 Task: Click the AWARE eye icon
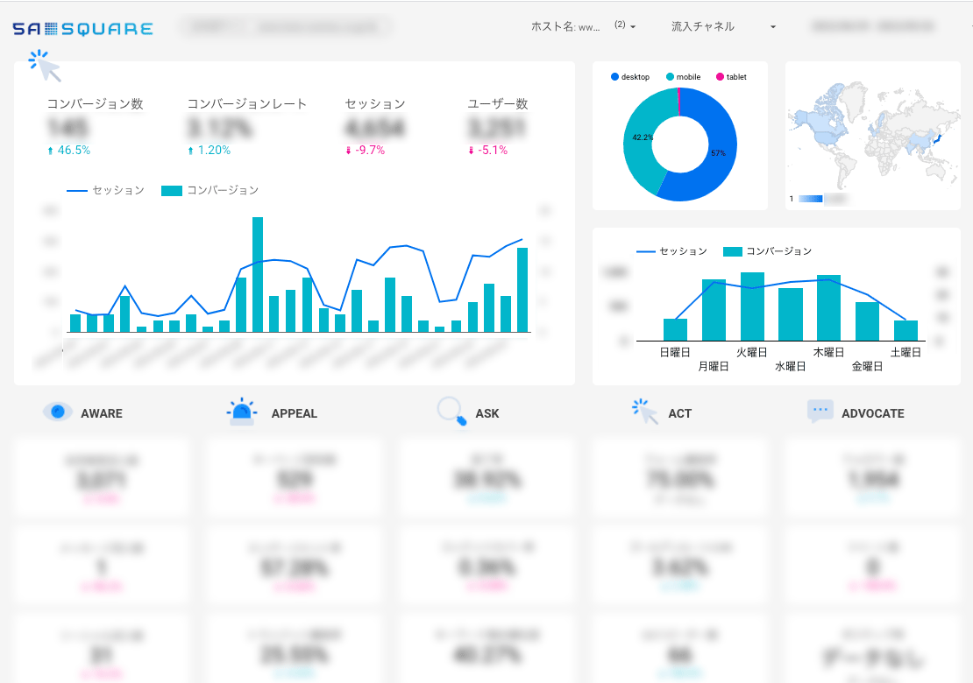click(58, 412)
